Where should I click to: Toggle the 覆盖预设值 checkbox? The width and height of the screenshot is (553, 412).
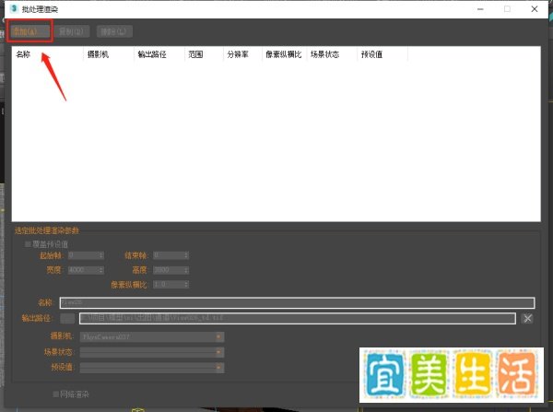(28, 244)
